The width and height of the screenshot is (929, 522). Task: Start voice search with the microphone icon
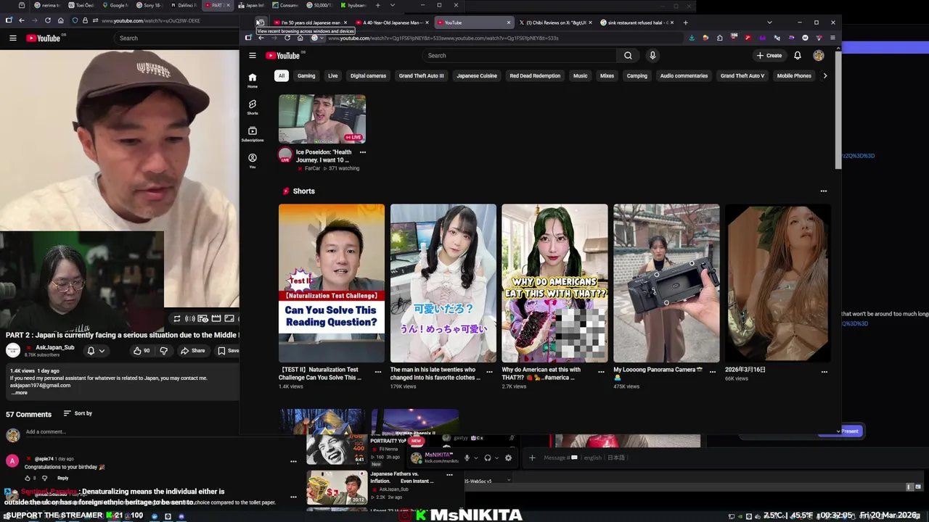(x=652, y=56)
